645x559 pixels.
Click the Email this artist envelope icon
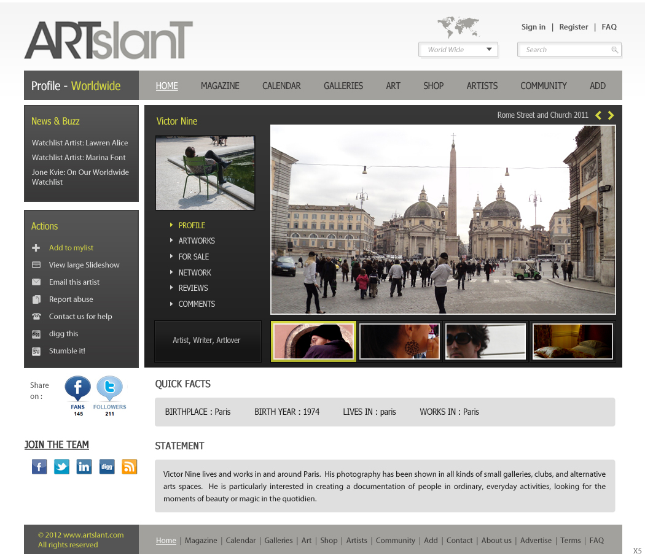tap(35, 282)
